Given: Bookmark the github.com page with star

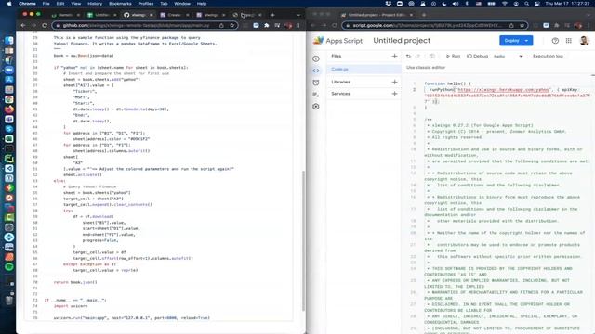Looking at the screenshot, I should [x=231, y=25].
